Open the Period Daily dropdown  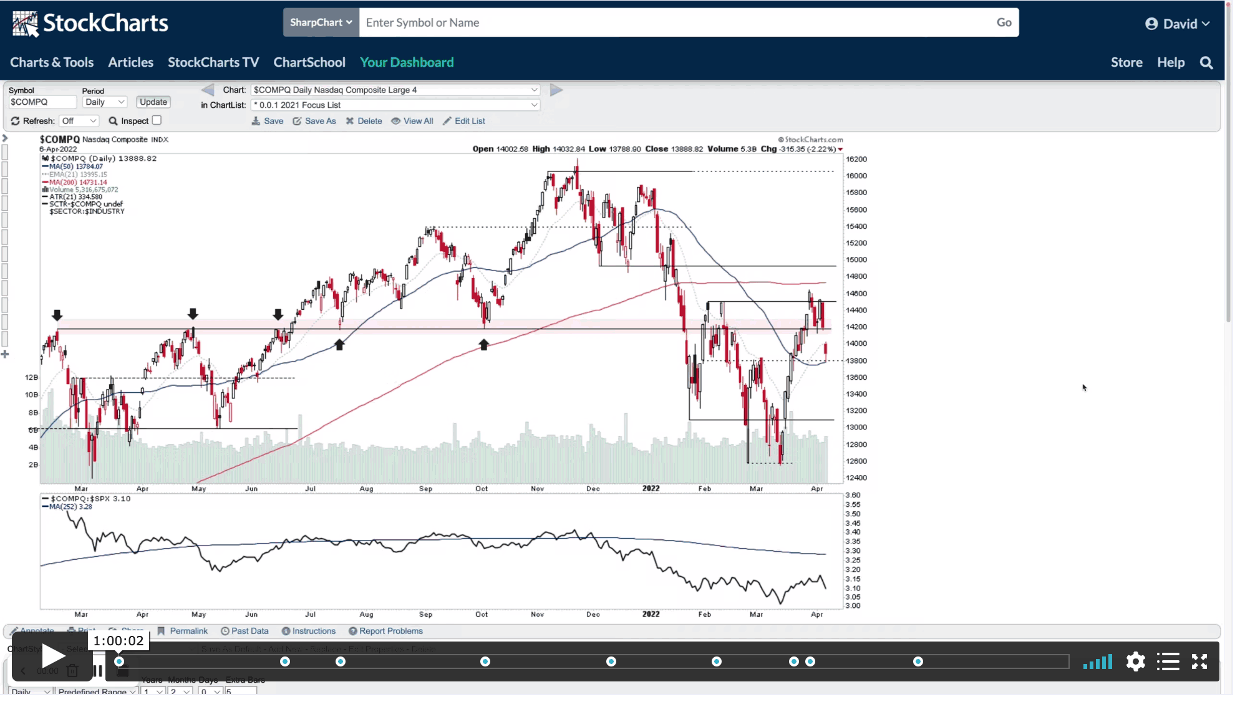coord(105,102)
